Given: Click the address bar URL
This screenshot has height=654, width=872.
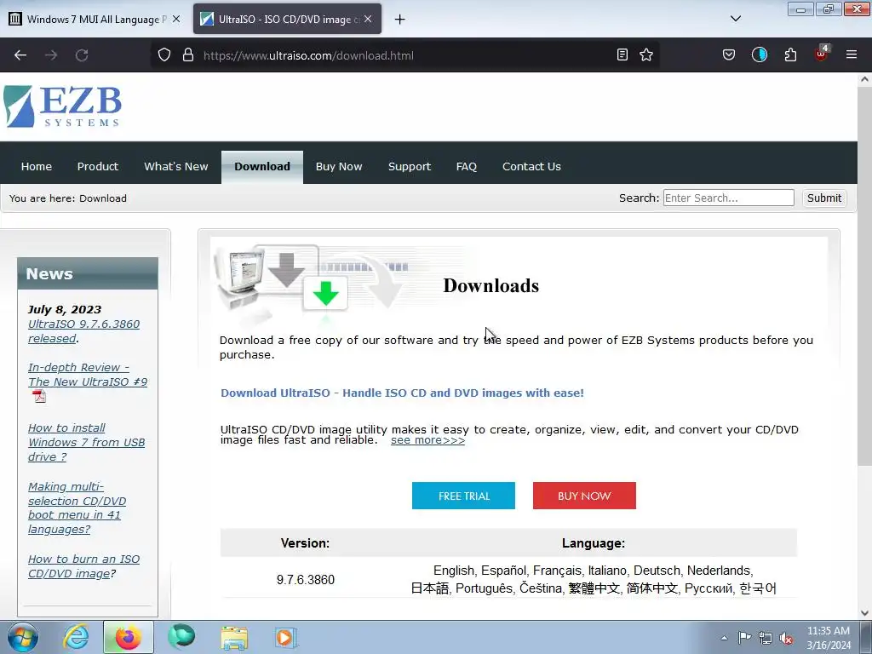Looking at the screenshot, I should [x=308, y=55].
